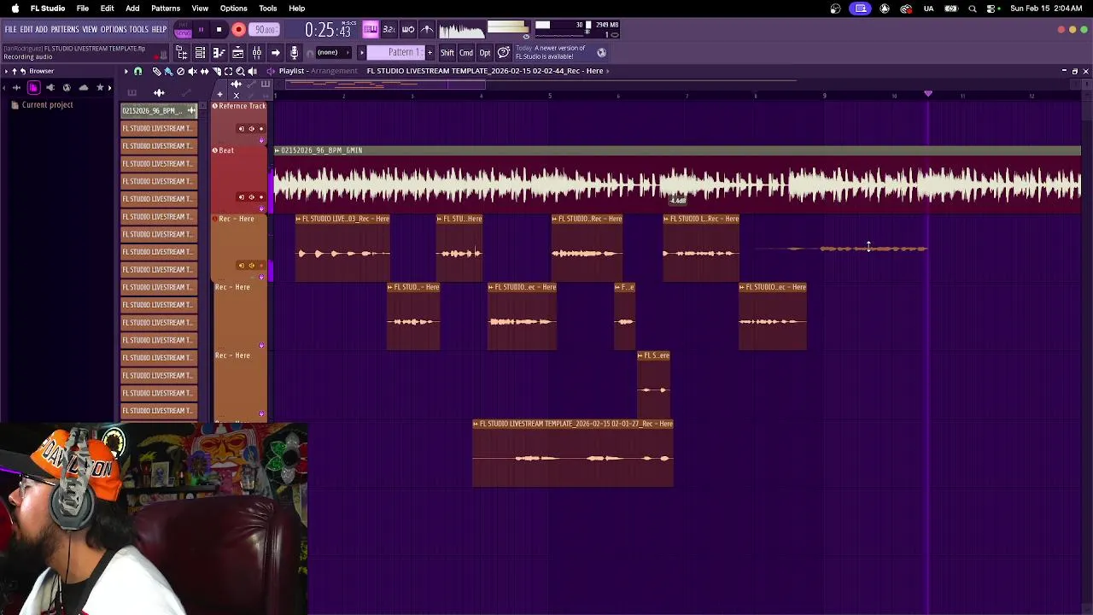This screenshot has height=615, width=1093.
Task: Open macOS Spotlight search icon
Action: tap(973, 9)
